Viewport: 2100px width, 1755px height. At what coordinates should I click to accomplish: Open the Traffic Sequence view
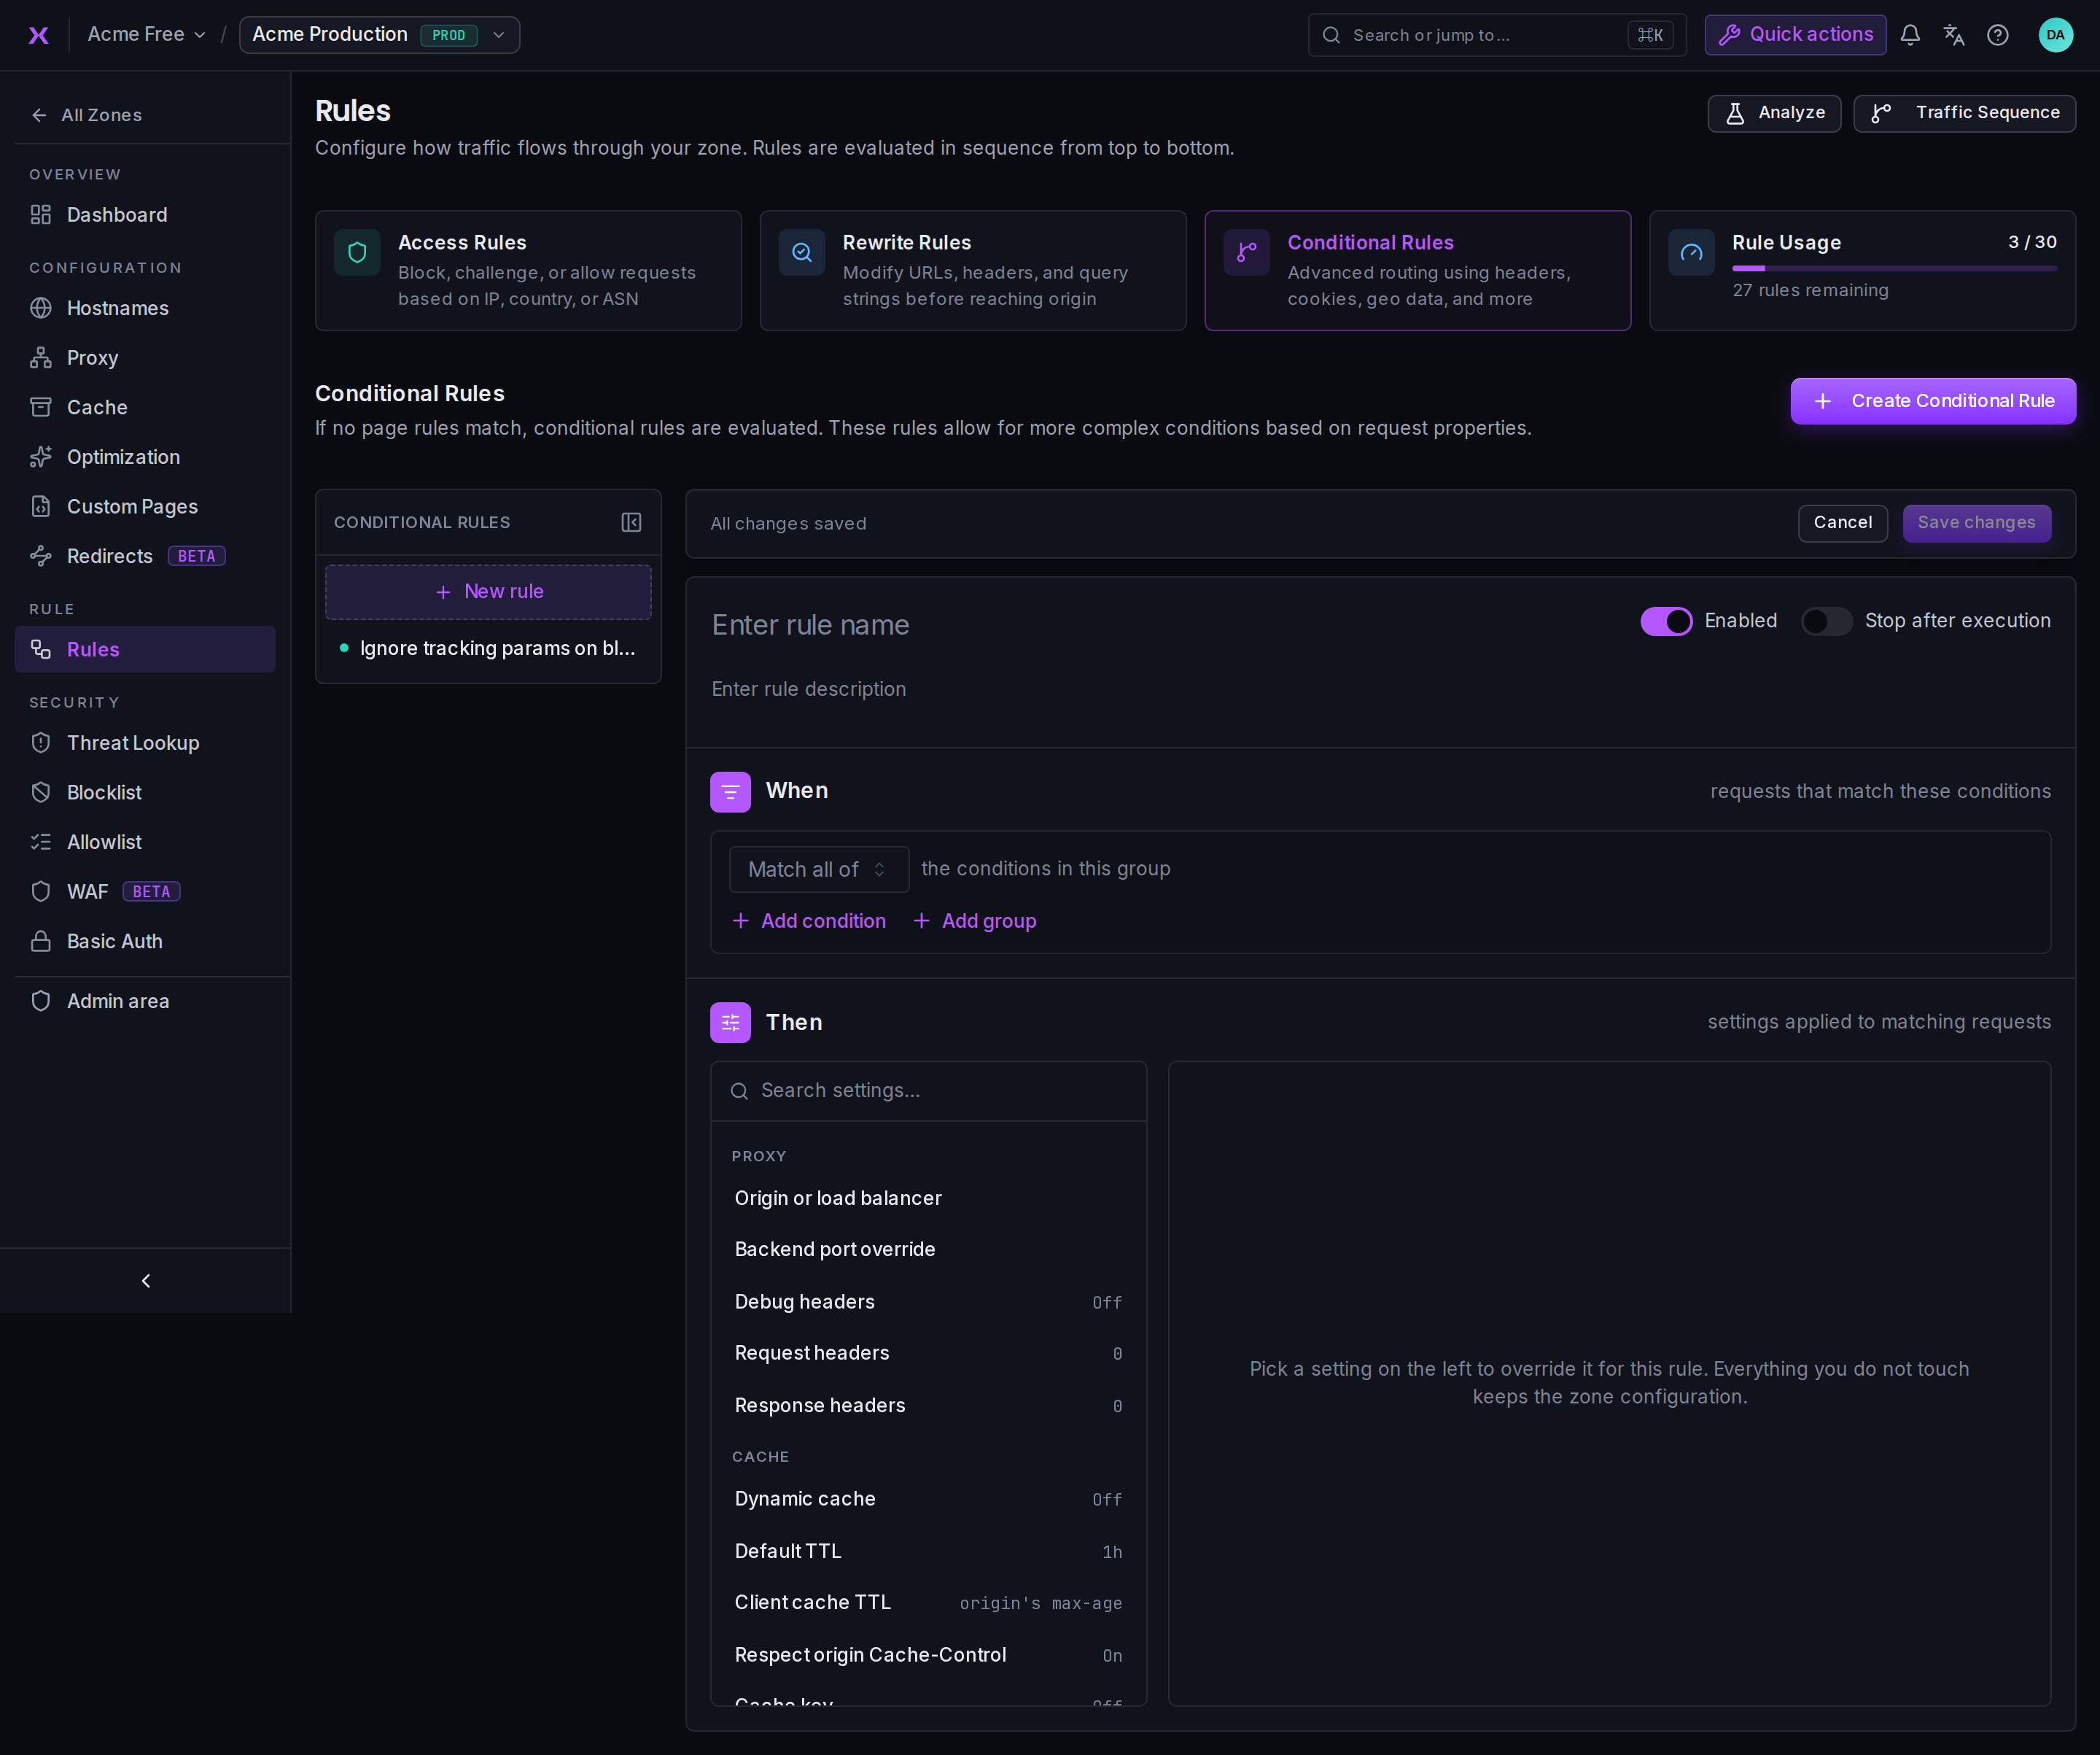pos(1964,113)
